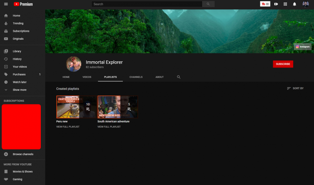Click the create video camera icon

pyautogui.click(x=276, y=4)
